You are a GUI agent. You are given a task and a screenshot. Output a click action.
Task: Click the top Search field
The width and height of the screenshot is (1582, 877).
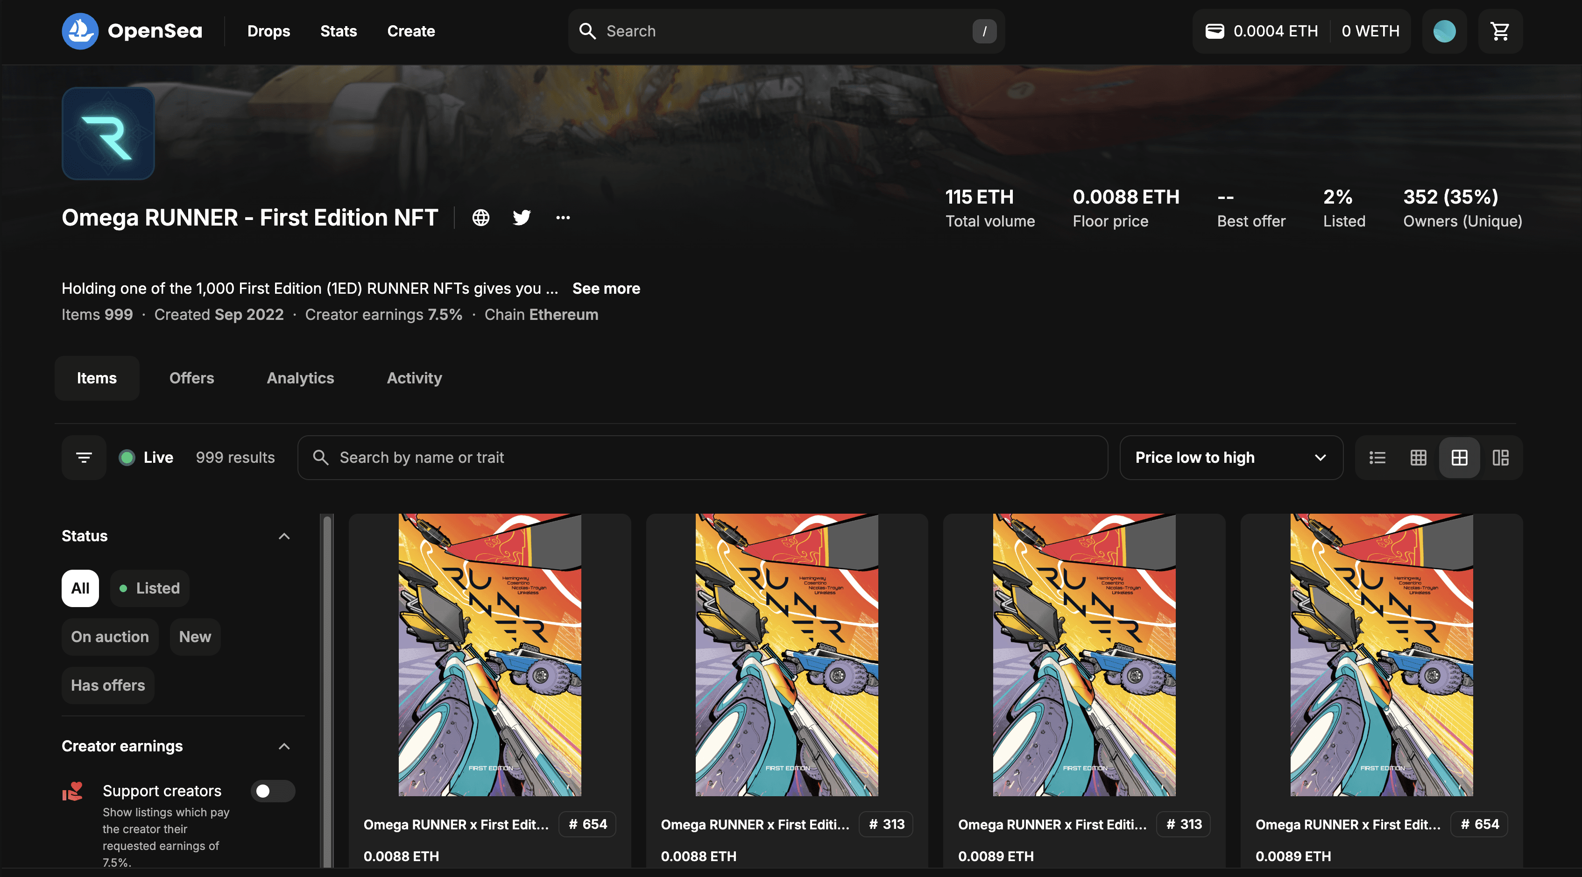786,31
